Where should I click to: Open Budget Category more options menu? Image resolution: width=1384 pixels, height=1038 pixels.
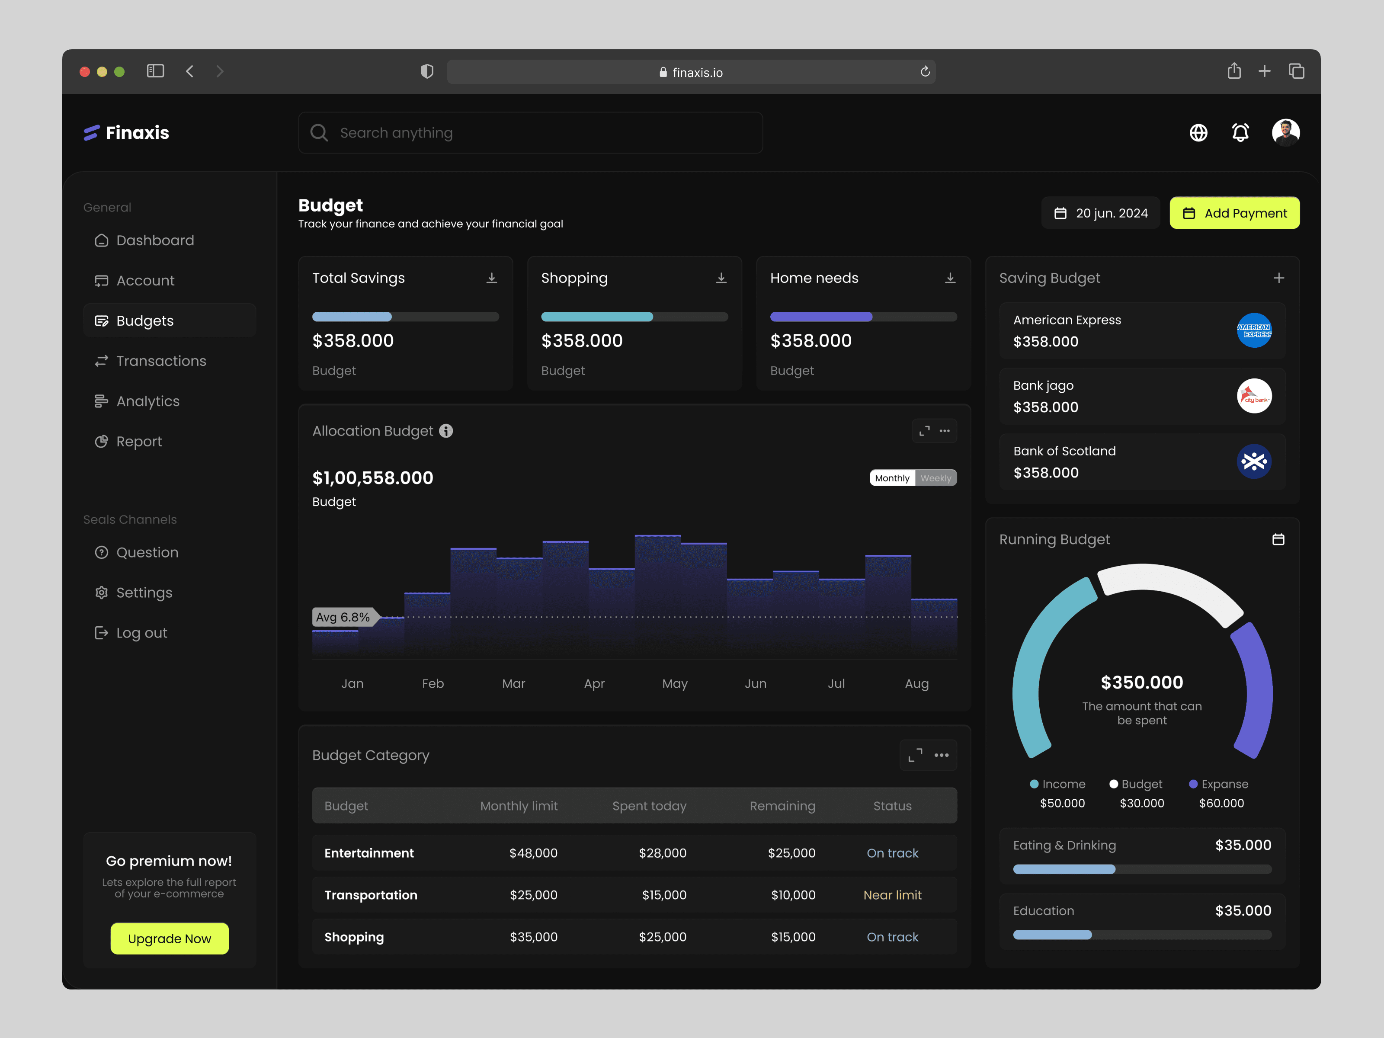tap(941, 755)
